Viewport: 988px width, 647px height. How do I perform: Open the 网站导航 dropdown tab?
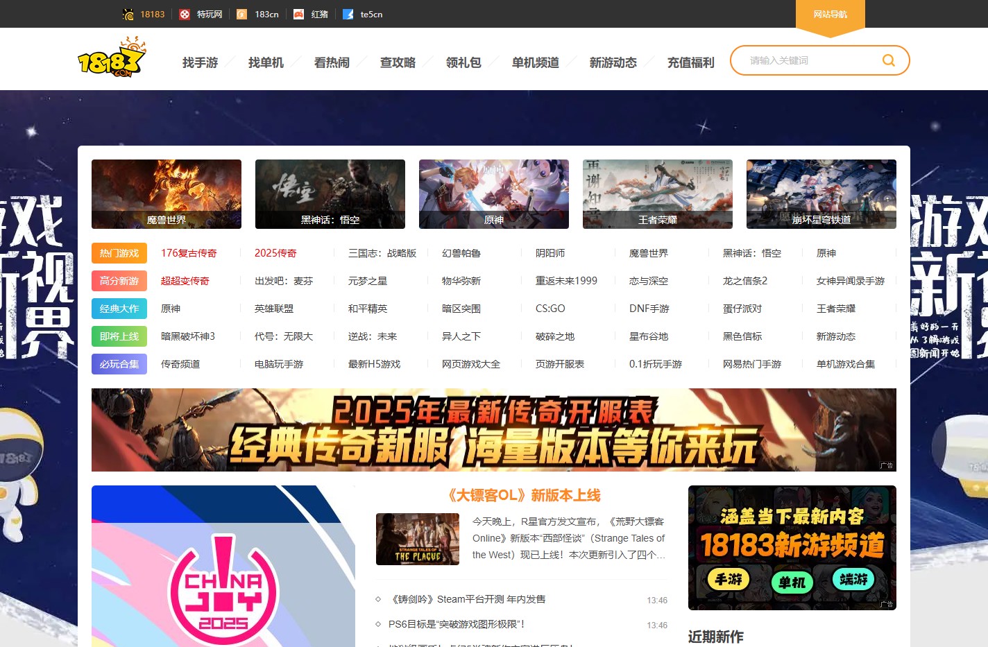click(831, 15)
